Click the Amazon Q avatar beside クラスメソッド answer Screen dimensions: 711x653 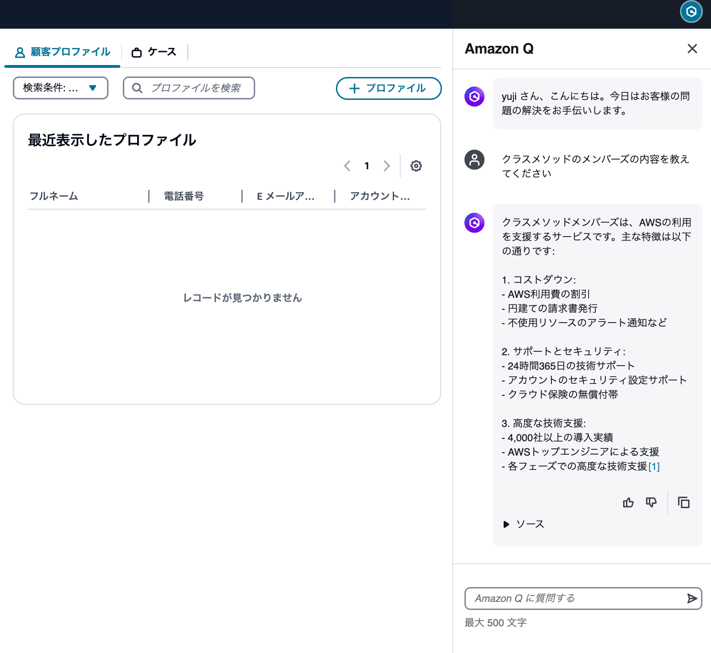point(474,223)
